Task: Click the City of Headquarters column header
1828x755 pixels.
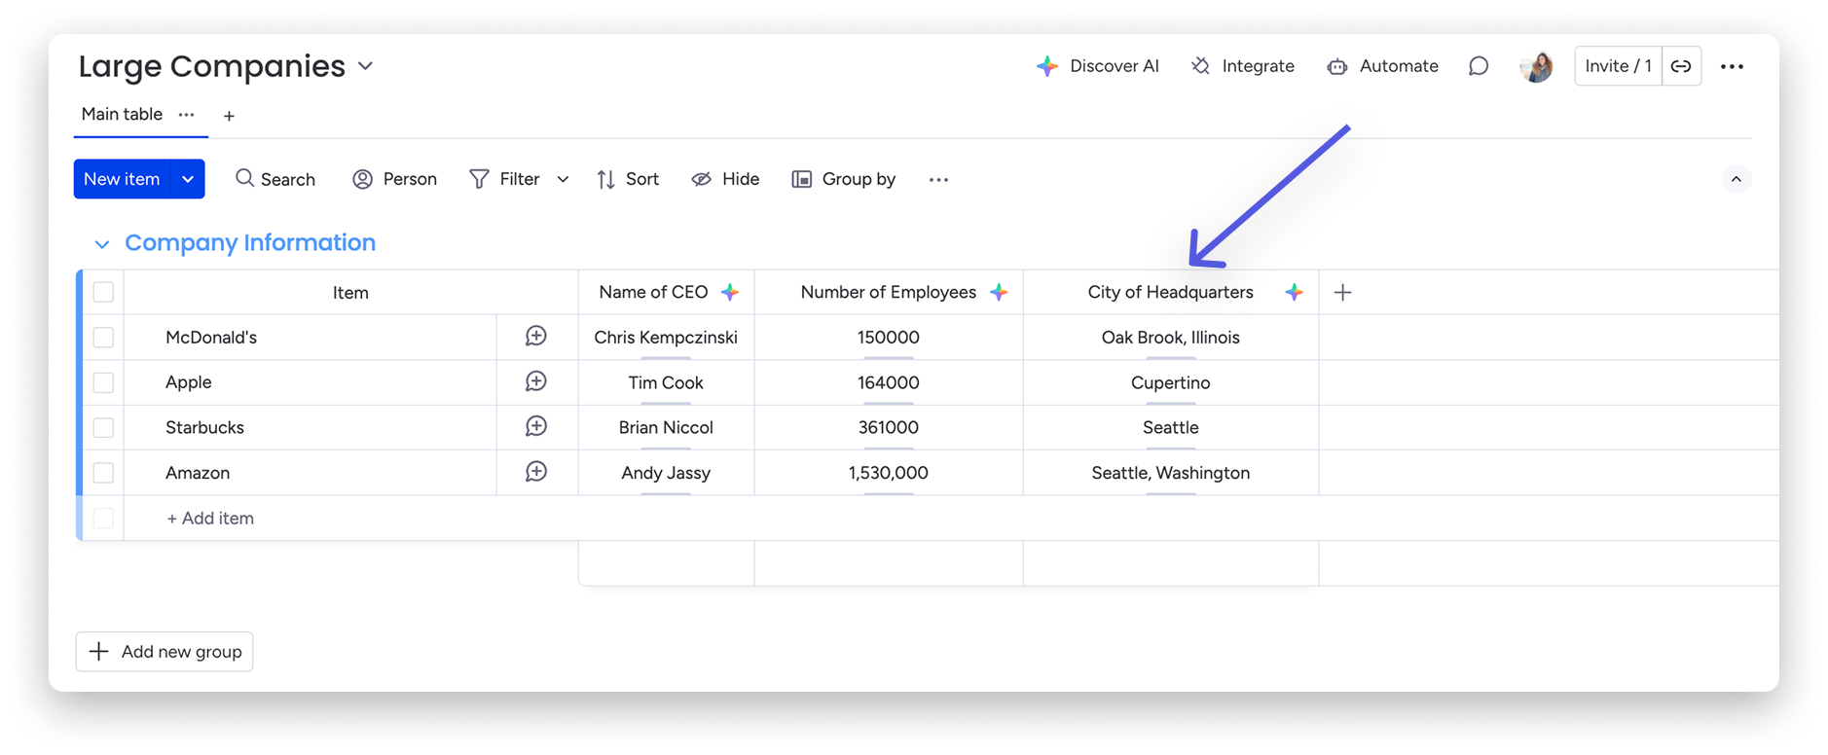Action: pyautogui.click(x=1171, y=292)
